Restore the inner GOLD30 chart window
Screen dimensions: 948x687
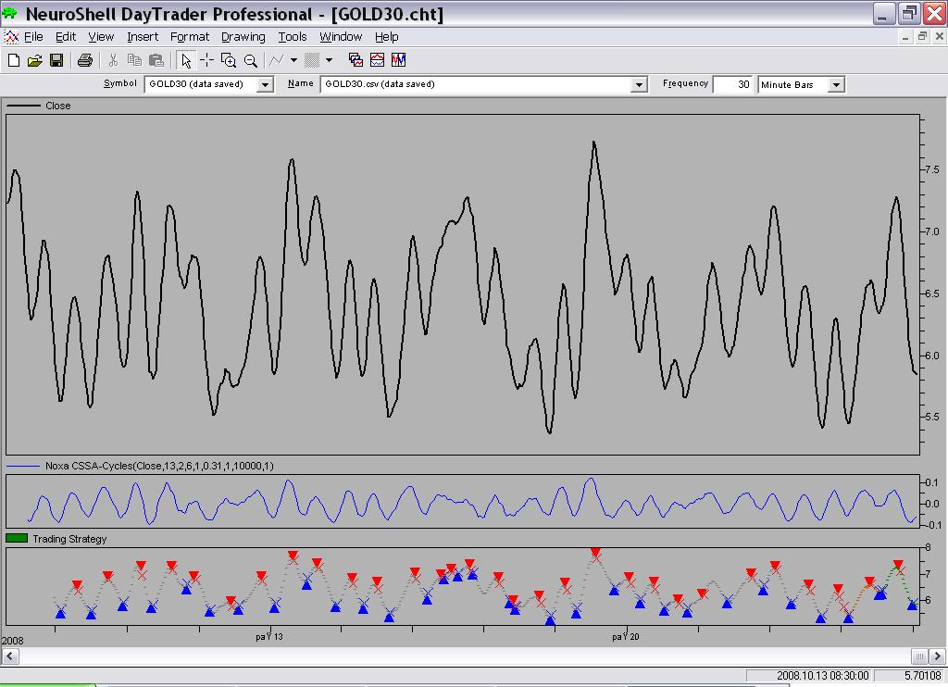click(922, 37)
